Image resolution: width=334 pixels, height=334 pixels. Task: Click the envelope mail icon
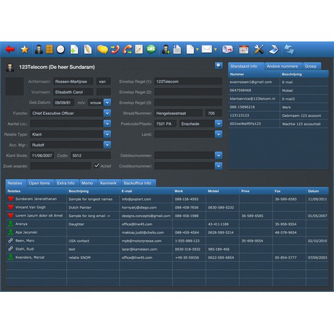(x=207, y=49)
